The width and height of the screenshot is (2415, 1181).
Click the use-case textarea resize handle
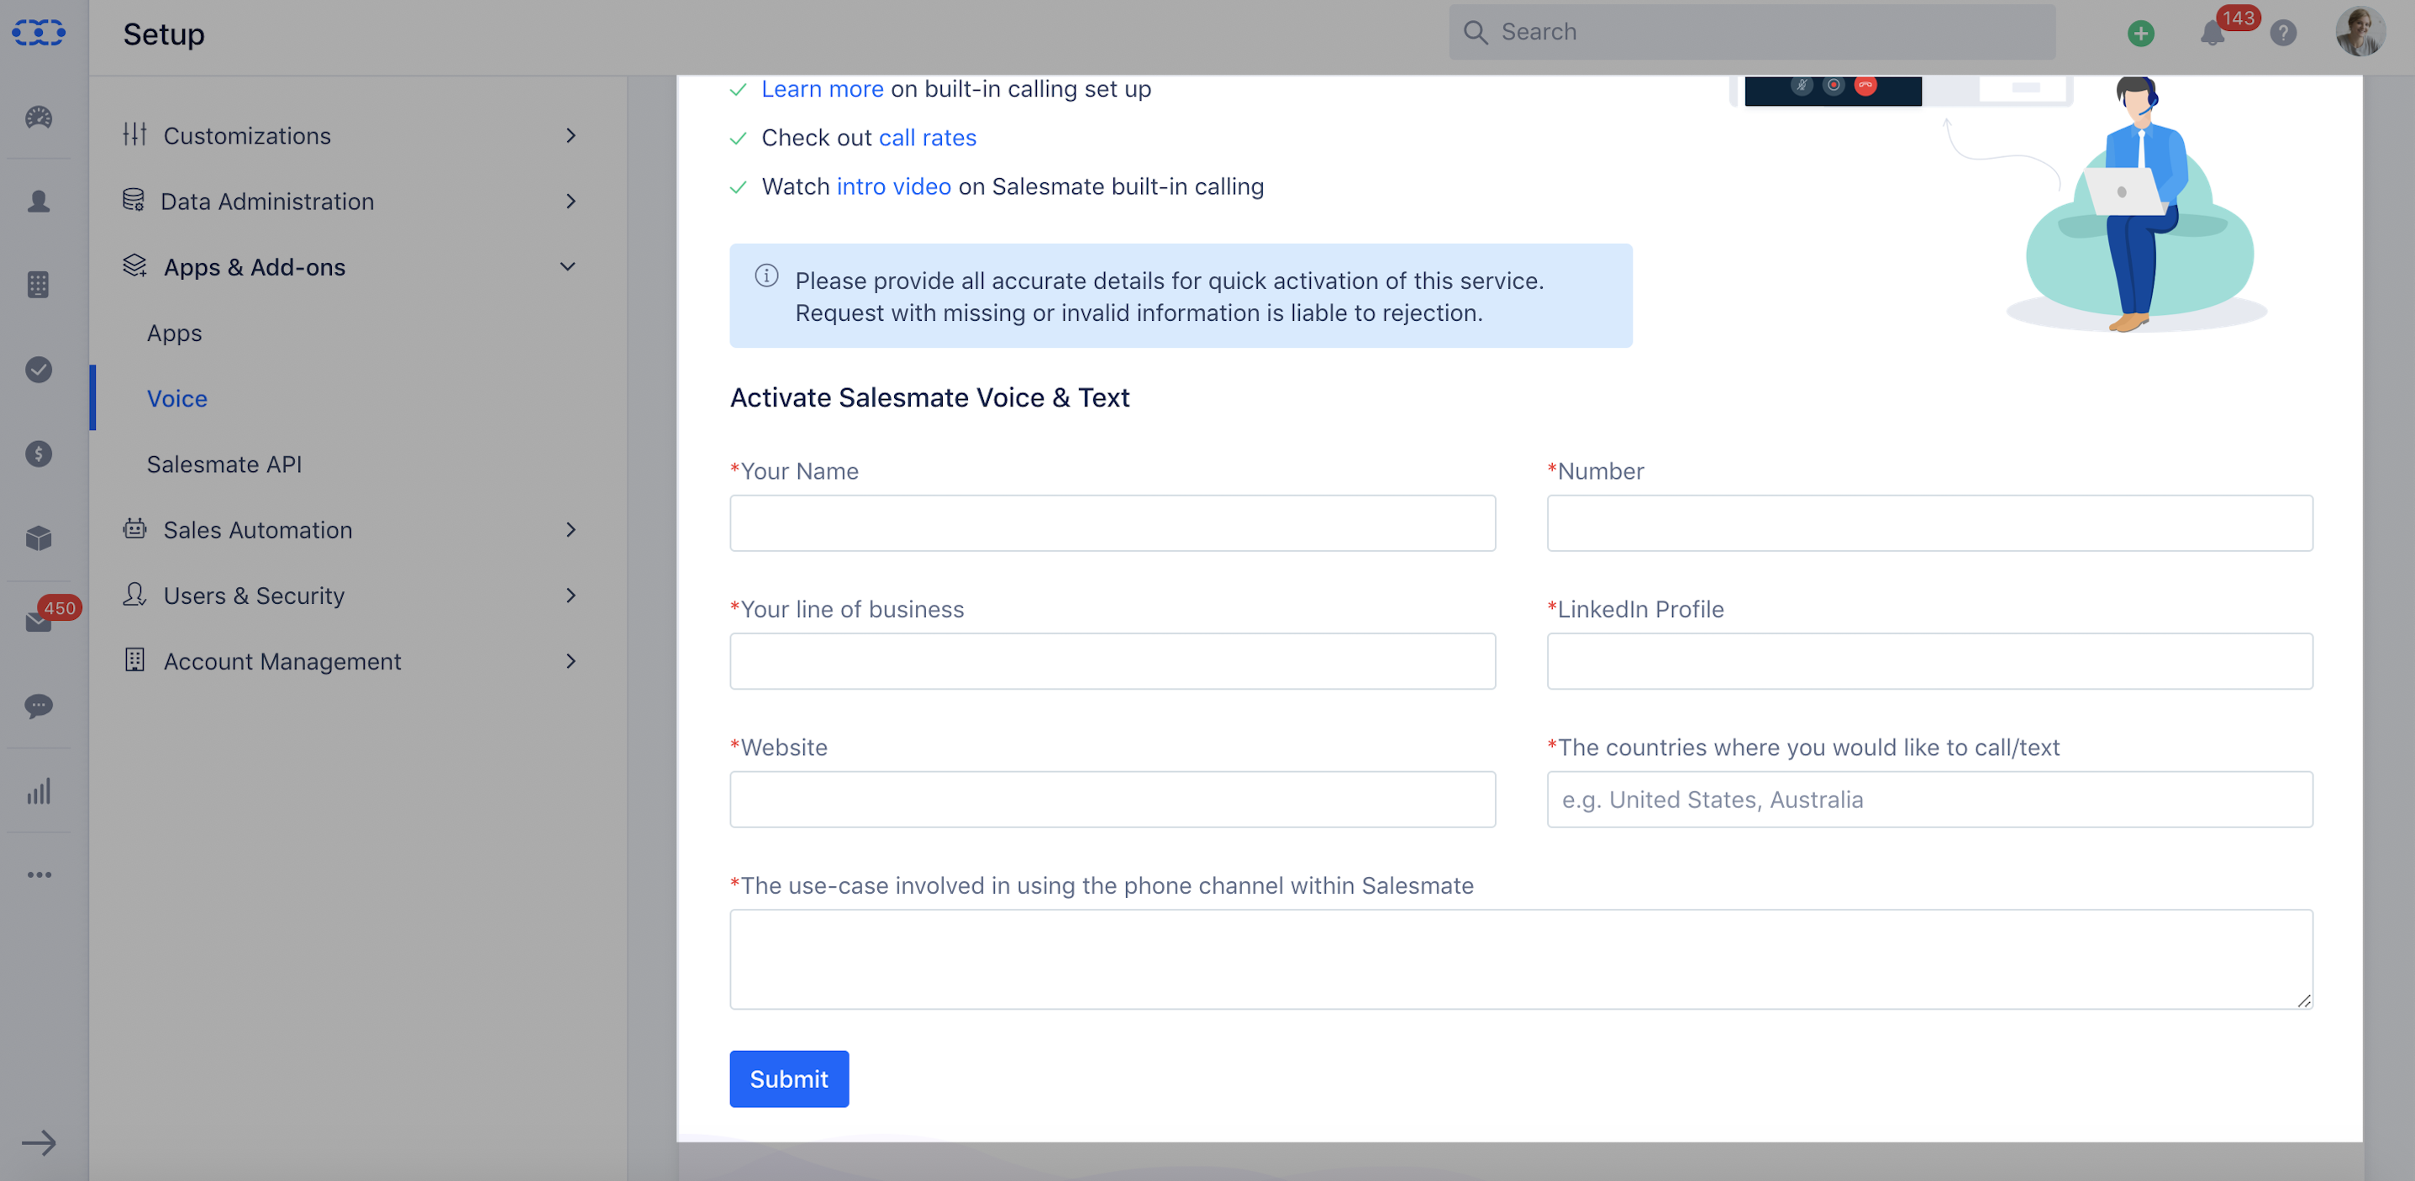[2303, 1000]
